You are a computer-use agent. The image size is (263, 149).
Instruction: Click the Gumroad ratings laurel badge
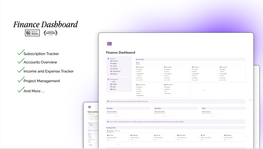tap(51, 33)
